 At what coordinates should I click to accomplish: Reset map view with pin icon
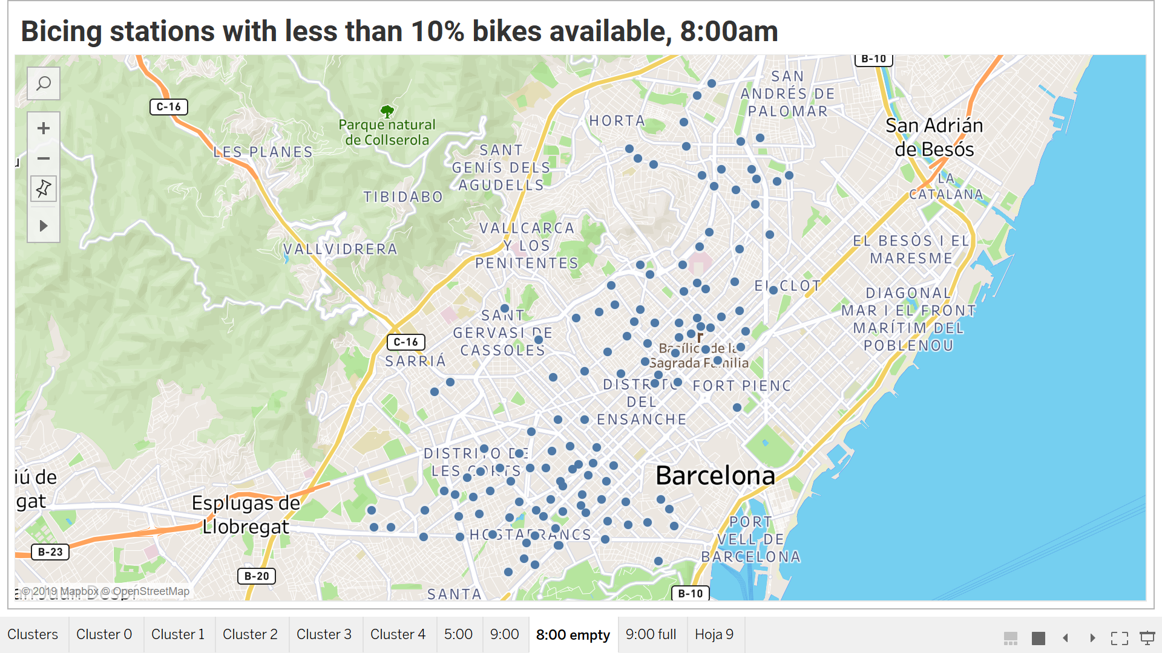(x=44, y=189)
